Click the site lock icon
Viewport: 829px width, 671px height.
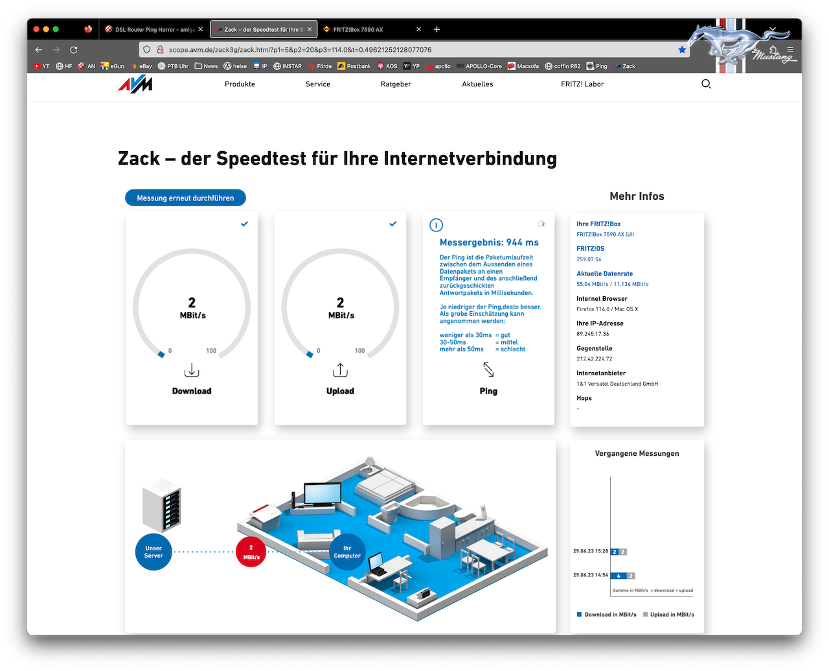(x=160, y=49)
